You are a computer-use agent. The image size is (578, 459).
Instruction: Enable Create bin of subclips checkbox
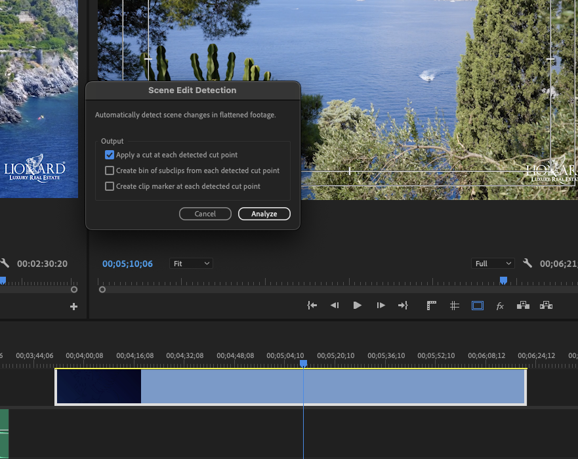coord(109,170)
